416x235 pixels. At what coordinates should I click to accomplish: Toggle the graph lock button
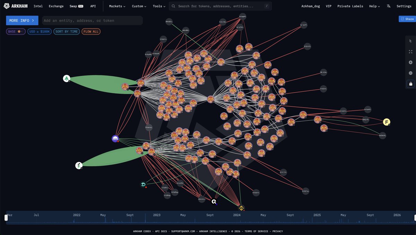pyautogui.click(x=410, y=84)
